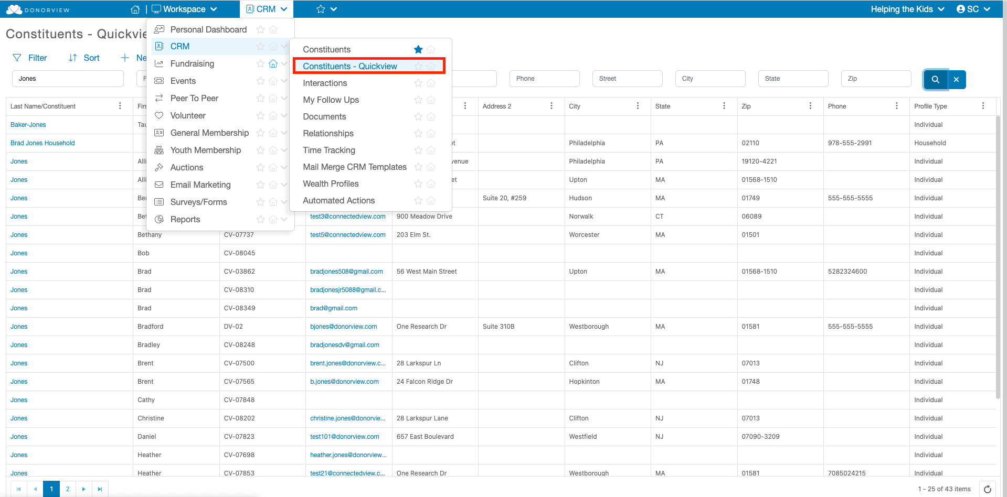Viewport: 1007px width, 497px height.
Task: Open the Workspace dropdown in the top bar
Action: point(184,9)
